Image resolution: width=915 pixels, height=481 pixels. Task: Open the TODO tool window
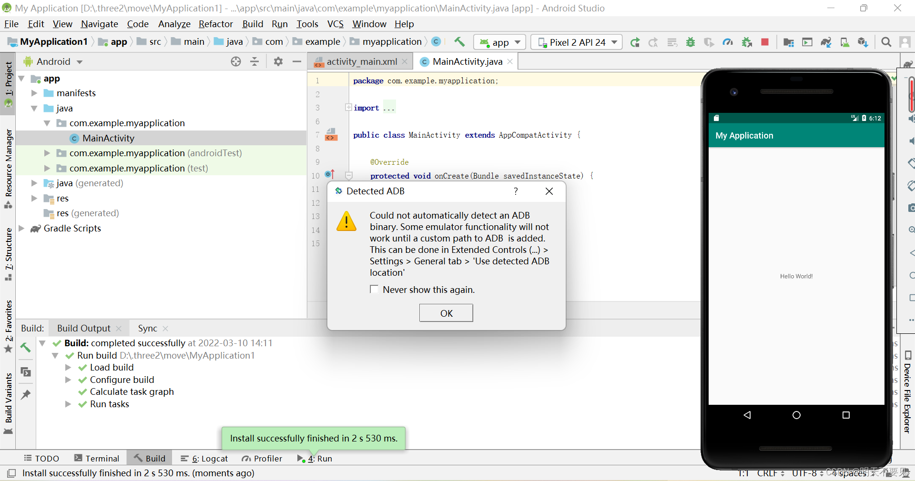[x=41, y=458]
